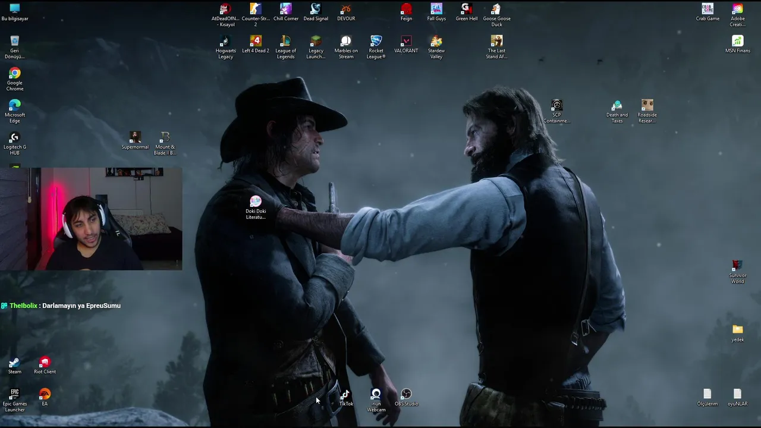Launch Fall Guys from the desktop

click(x=436, y=12)
